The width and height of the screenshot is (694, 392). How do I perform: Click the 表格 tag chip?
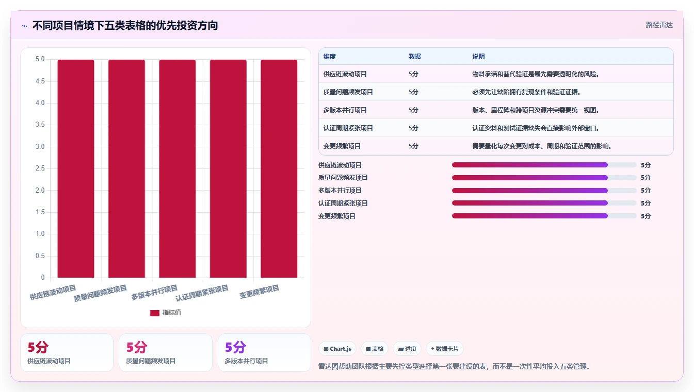point(375,349)
